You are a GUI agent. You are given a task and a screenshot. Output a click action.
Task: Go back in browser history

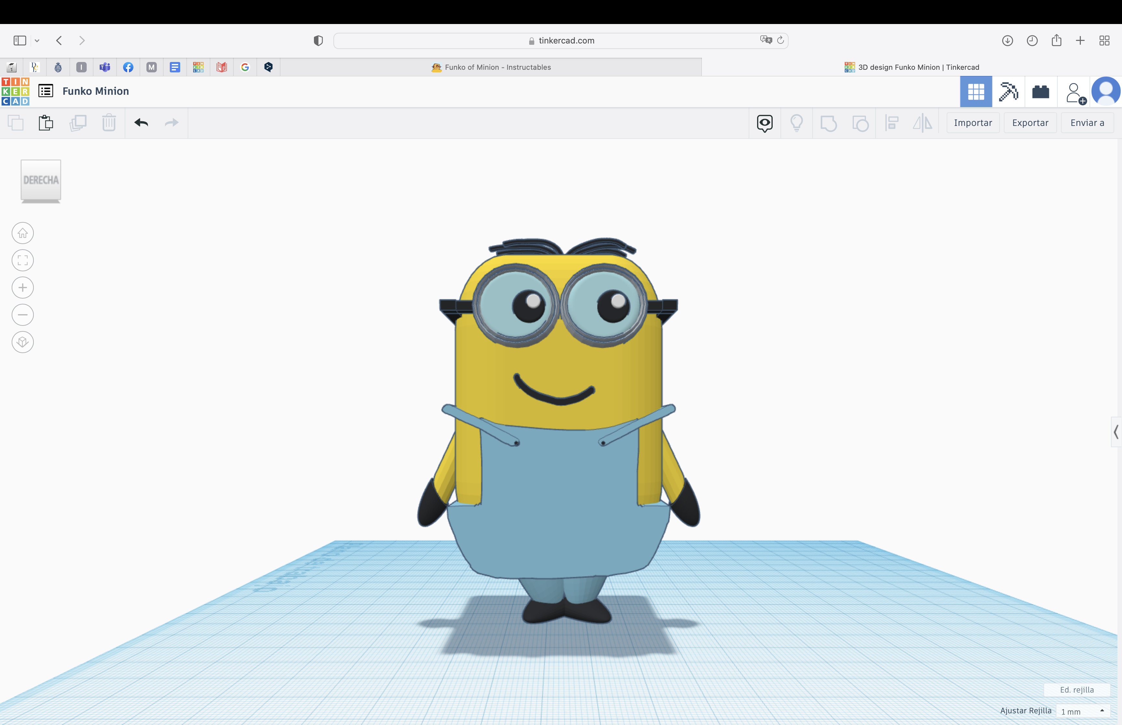click(x=59, y=41)
